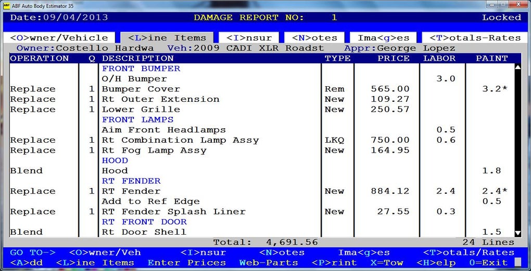
Task: Select the Add to Ref Edge line
Action: coord(150,201)
